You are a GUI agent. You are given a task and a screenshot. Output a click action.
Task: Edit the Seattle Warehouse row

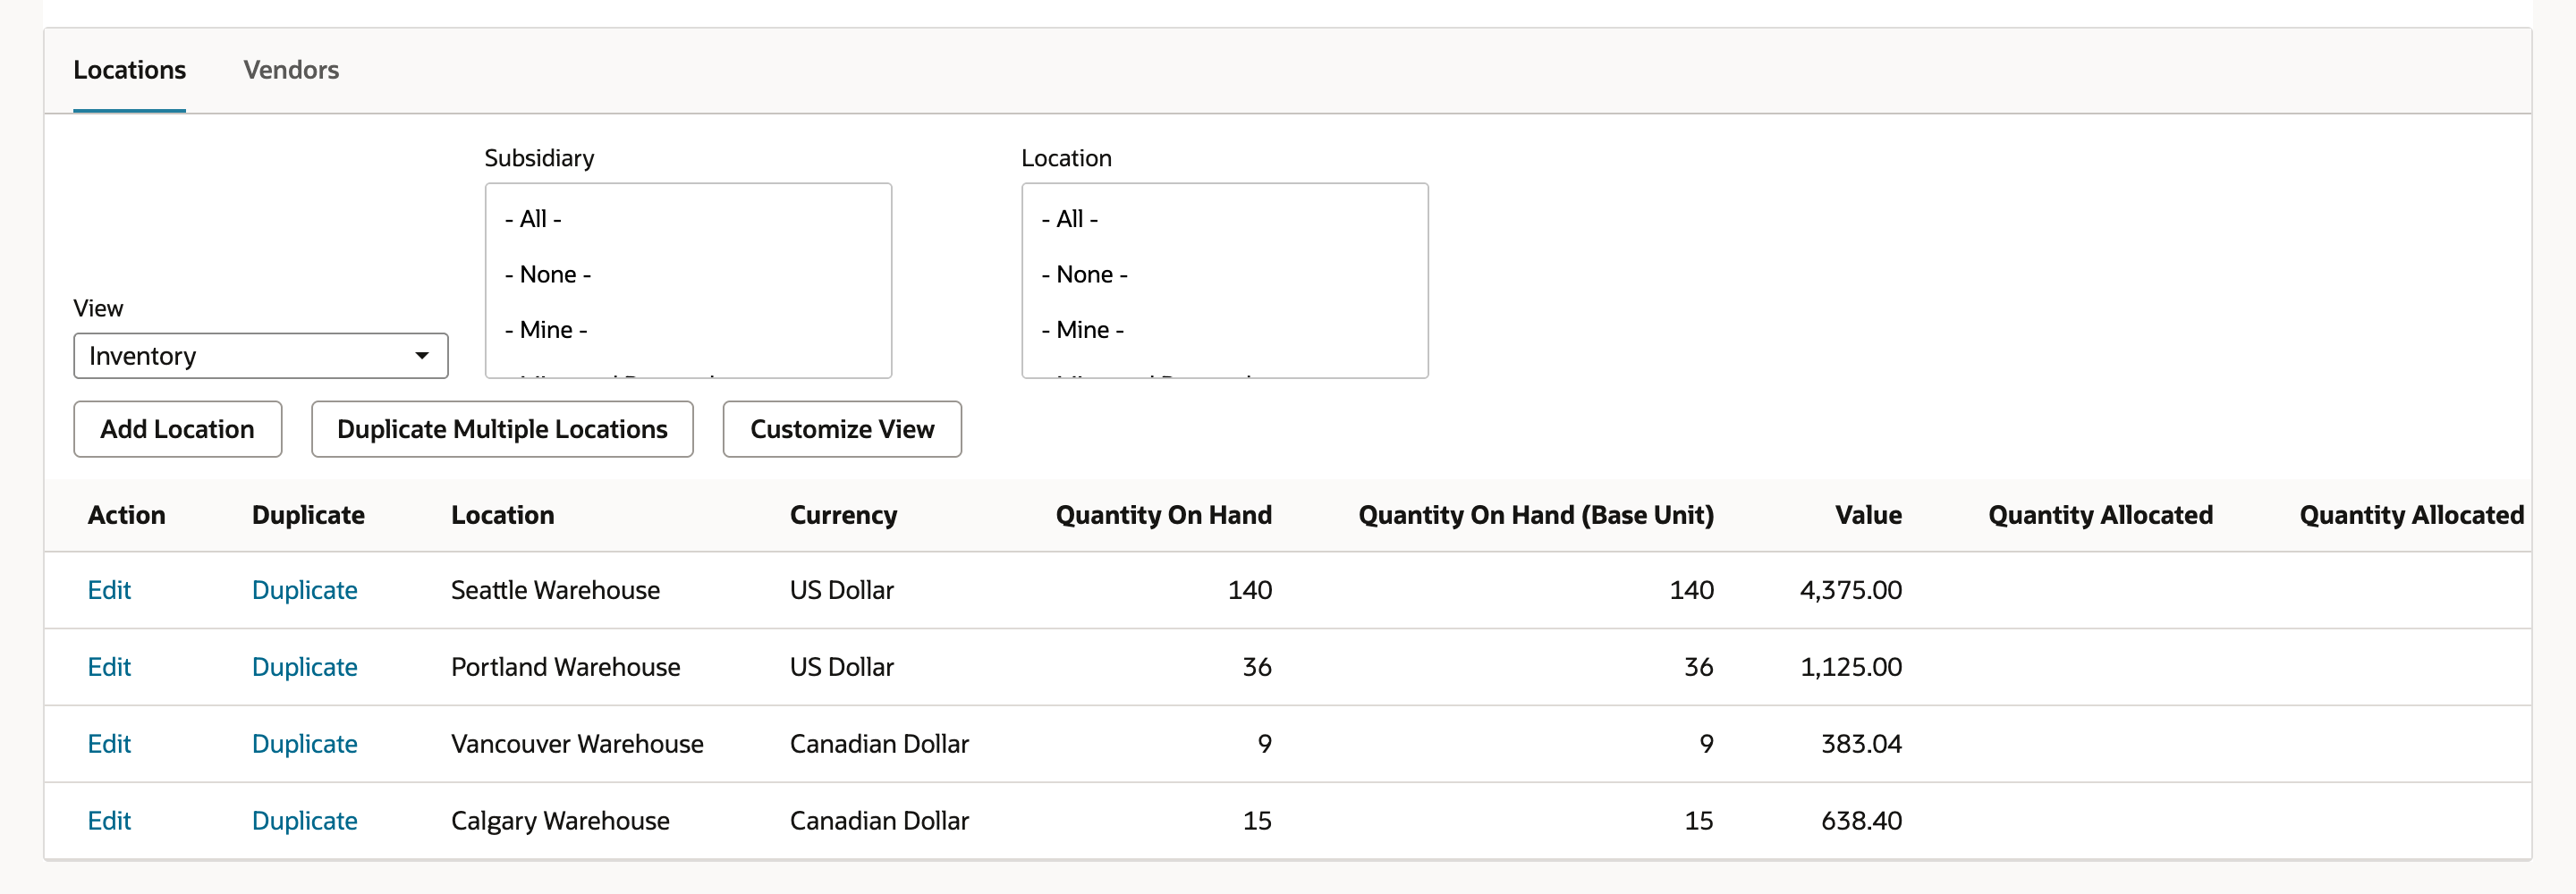click(x=109, y=590)
